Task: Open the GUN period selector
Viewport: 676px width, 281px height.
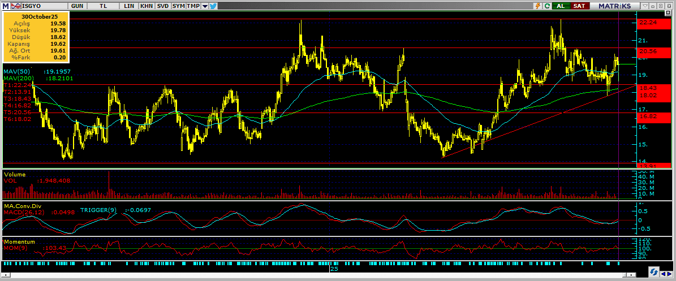Action: [79, 6]
